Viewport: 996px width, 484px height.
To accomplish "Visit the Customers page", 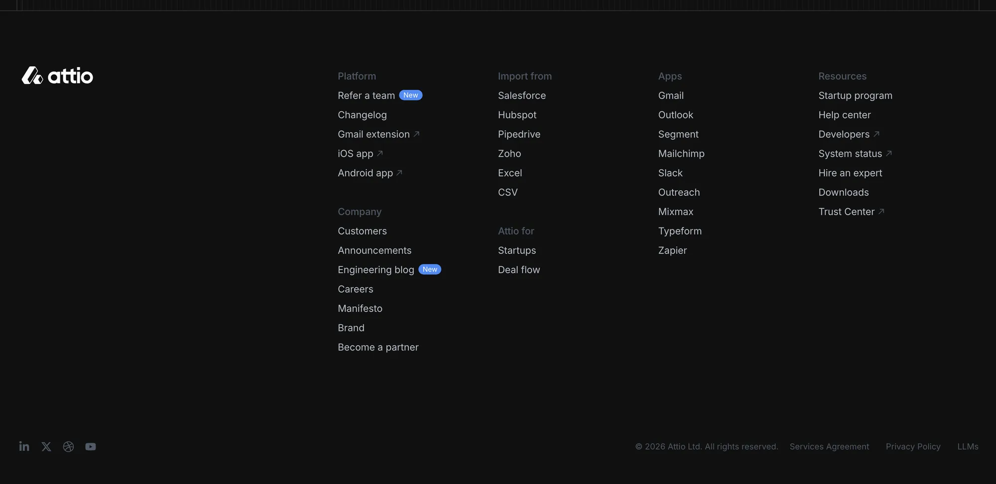I will coord(362,231).
